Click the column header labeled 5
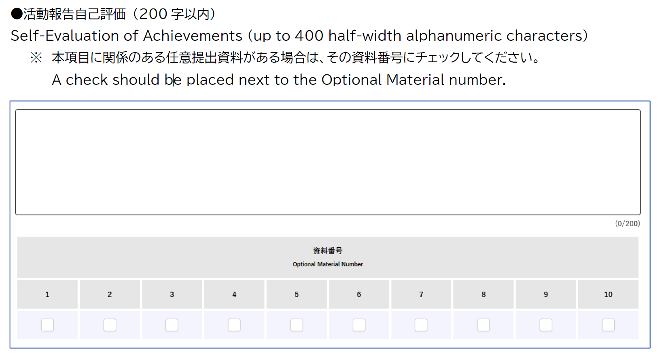This screenshot has width=668, height=356. [x=296, y=295]
